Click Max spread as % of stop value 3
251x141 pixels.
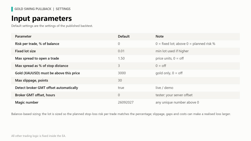tap(119, 66)
